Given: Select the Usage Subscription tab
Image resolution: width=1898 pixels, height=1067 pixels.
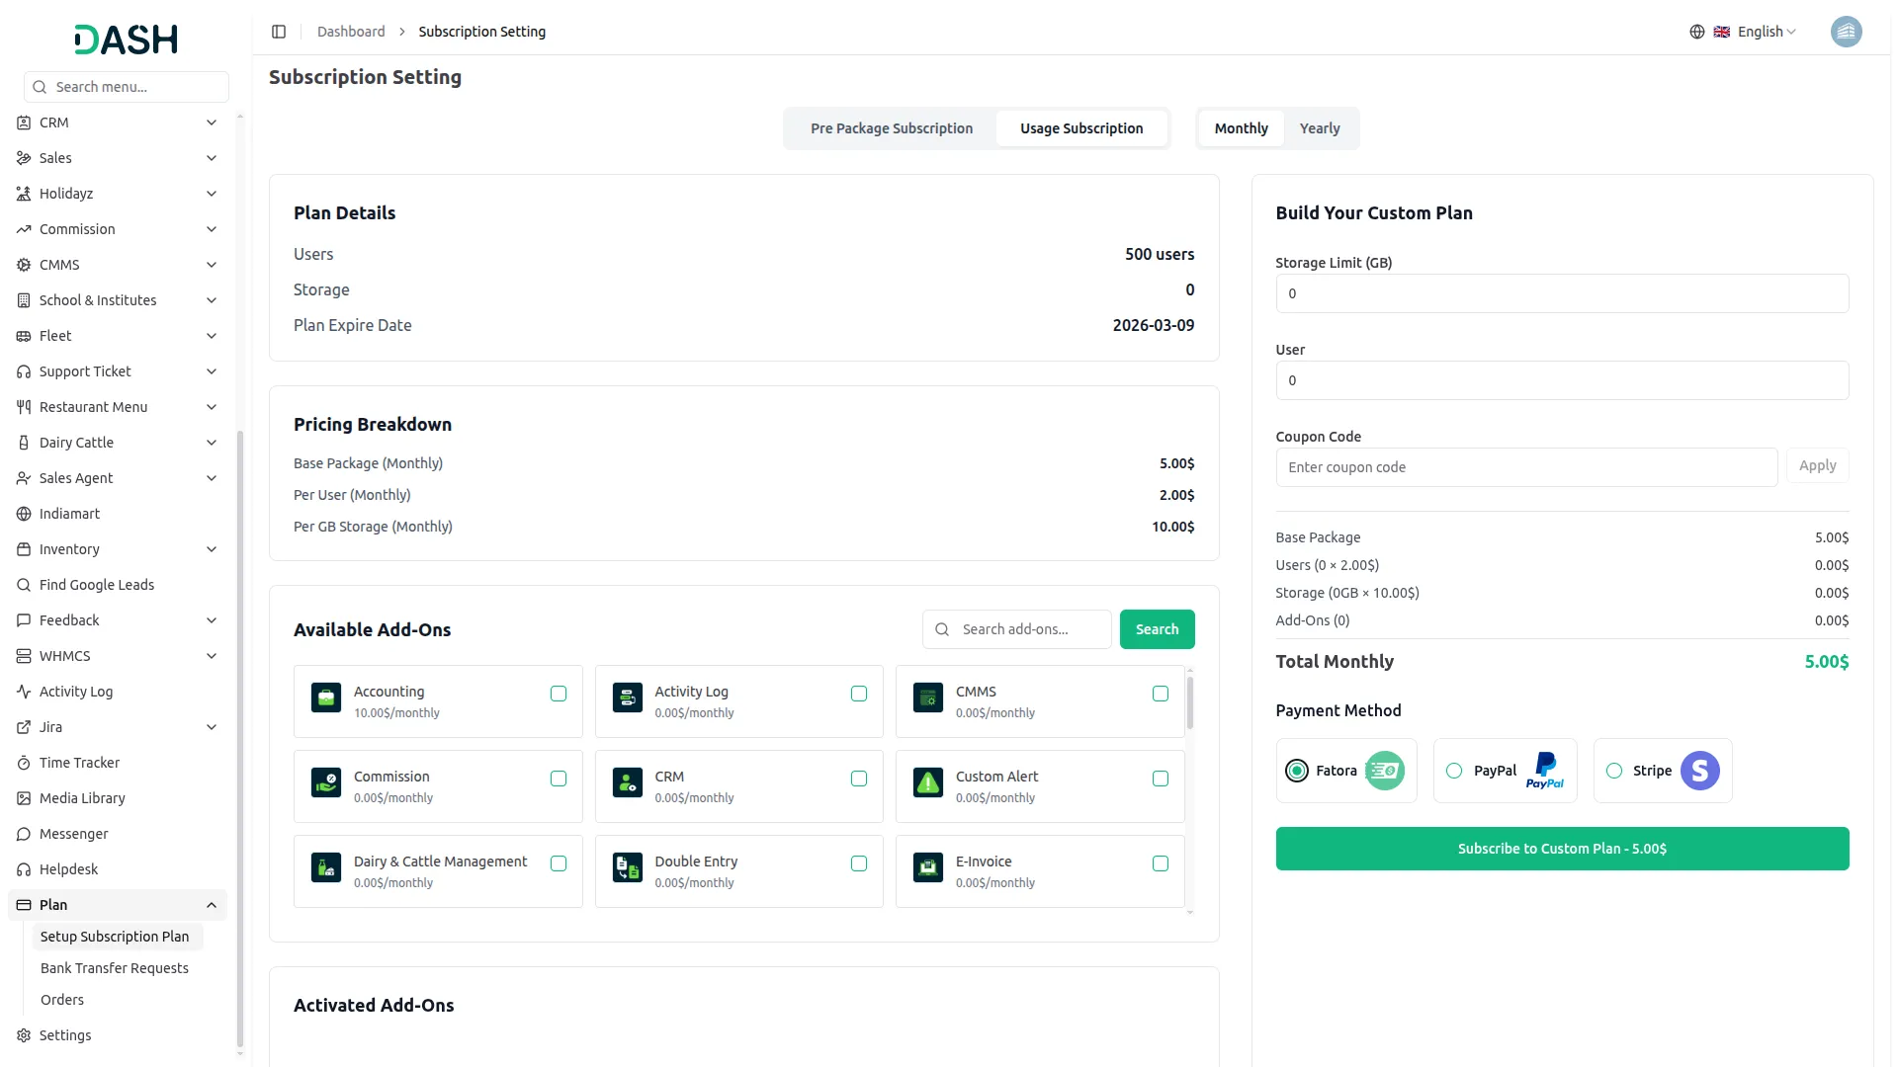Looking at the screenshot, I should click(1081, 128).
